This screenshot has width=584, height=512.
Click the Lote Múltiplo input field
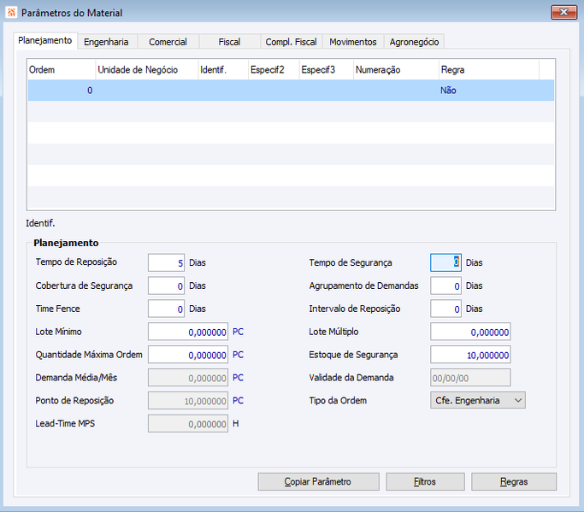470,332
